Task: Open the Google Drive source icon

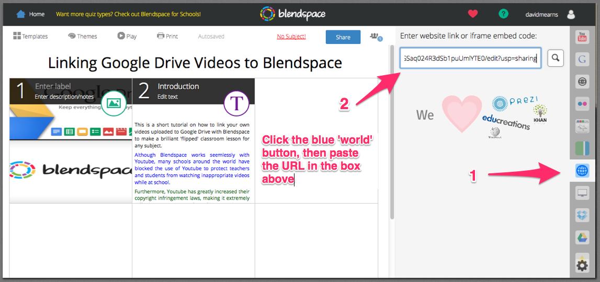Action: (x=582, y=237)
